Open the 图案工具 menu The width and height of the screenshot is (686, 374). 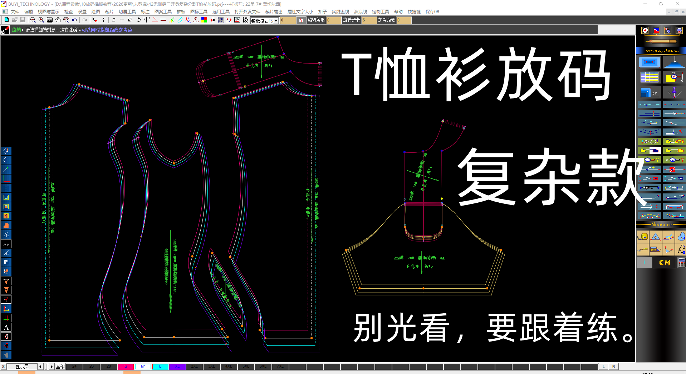click(163, 12)
